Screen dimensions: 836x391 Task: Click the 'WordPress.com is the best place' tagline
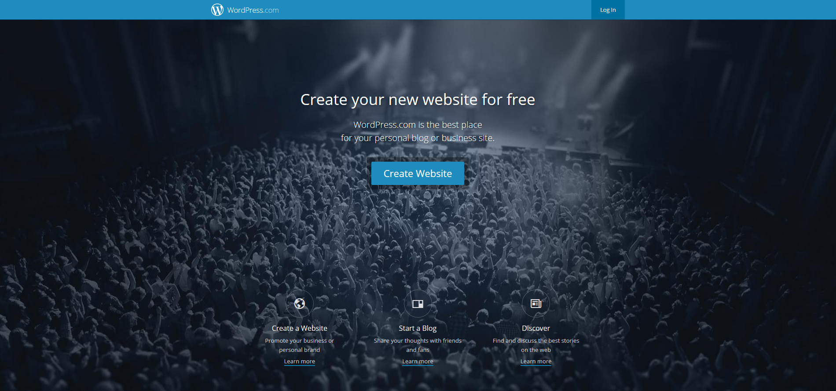click(418, 125)
